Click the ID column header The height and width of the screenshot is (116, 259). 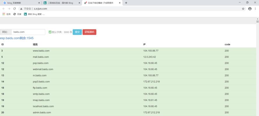3,45
